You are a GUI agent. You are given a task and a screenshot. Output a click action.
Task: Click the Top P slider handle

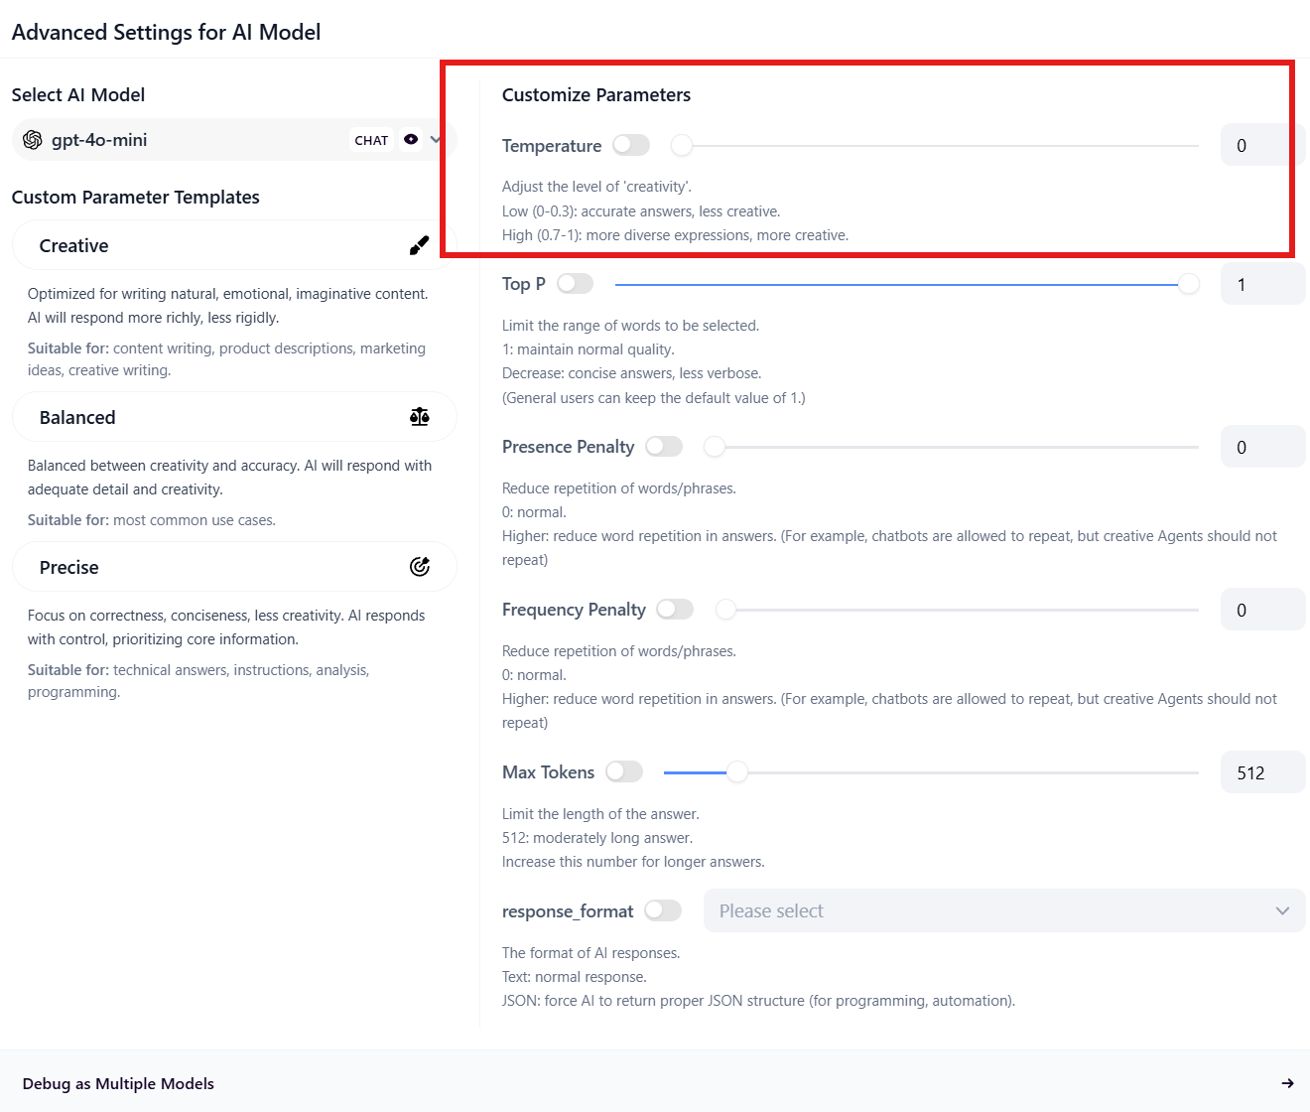pos(1189,285)
